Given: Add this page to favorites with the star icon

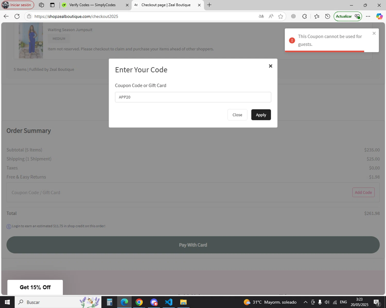Looking at the screenshot, I should pos(280,16).
